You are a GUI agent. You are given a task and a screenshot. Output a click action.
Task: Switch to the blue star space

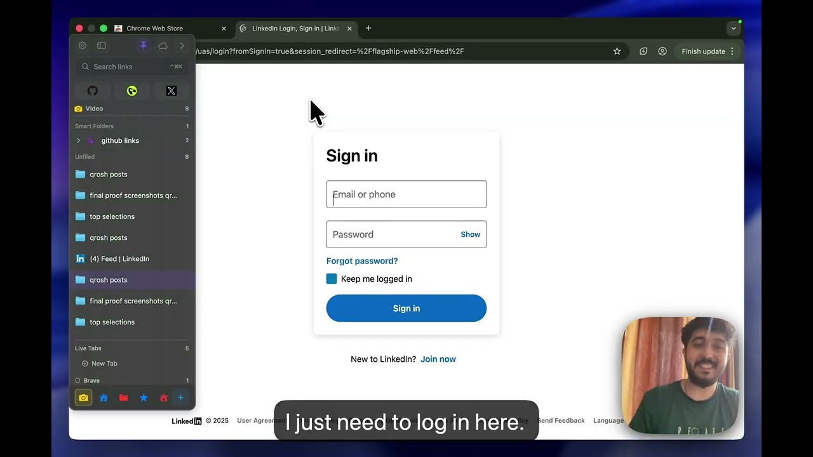pyautogui.click(x=144, y=398)
